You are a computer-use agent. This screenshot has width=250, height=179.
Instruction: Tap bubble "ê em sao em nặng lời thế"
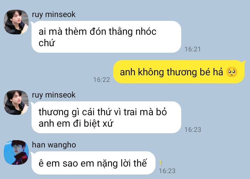click(93, 163)
